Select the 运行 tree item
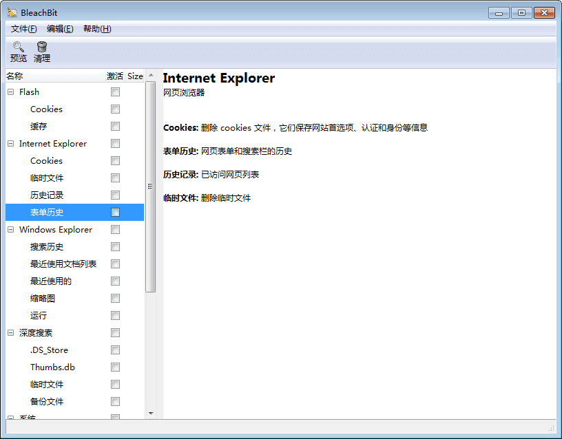Screen dimensions: 562x439 39,315
